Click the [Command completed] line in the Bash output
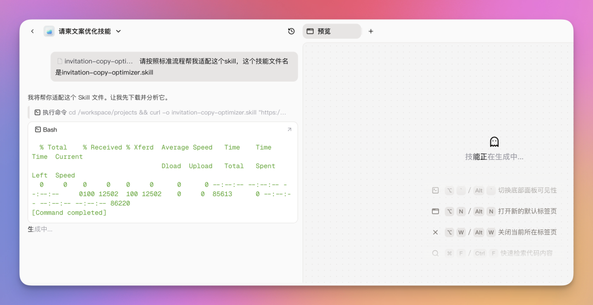The height and width of the screenshot is (305, 593). (69, 212)
